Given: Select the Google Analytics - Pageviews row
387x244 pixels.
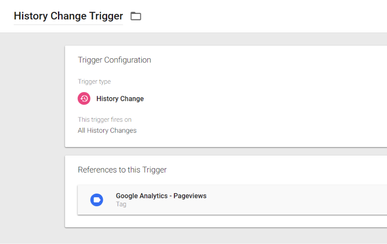Looking at the screenshot, I should pyautogui.click(x=198, y=200).
